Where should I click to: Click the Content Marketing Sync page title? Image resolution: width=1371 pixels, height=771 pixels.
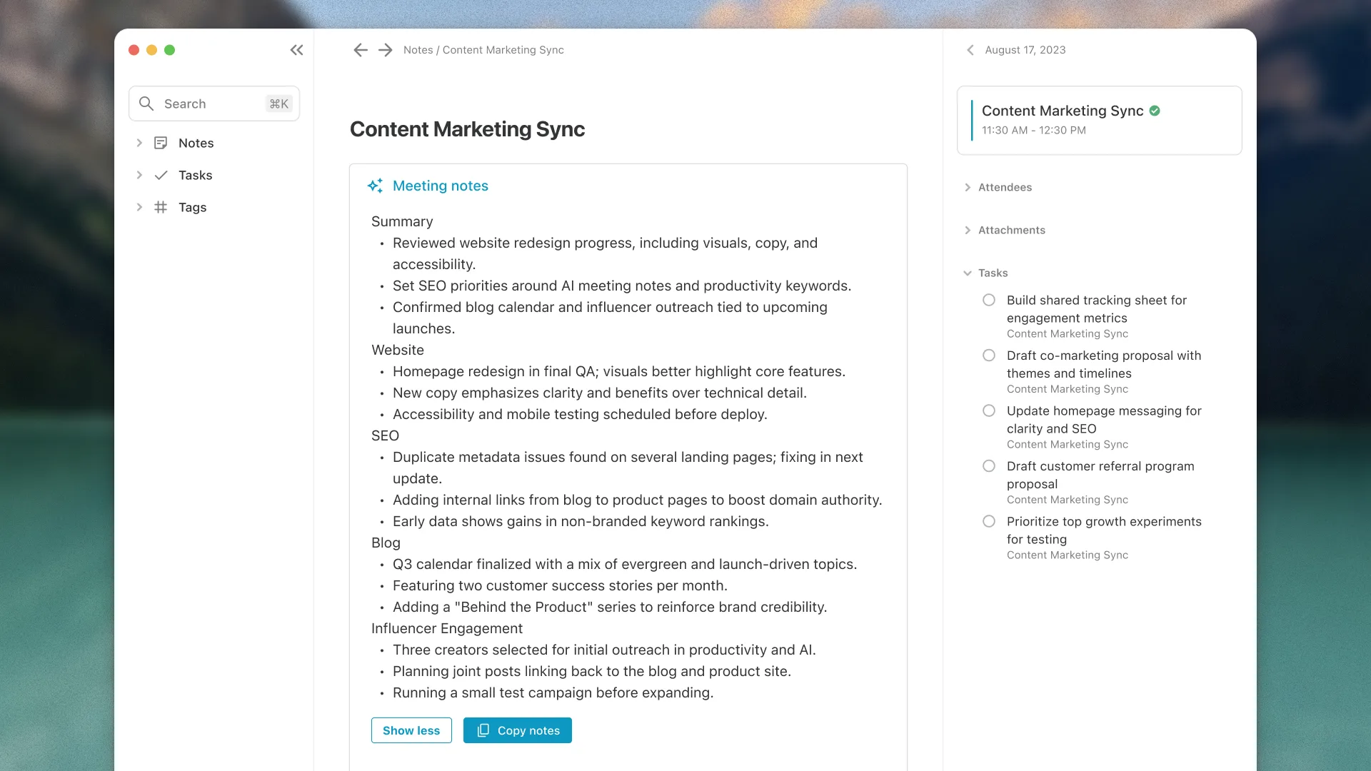coord(467,129)
